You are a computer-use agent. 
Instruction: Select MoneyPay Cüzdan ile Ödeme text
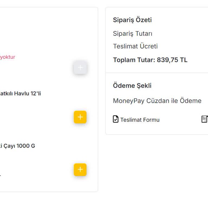click(157, 101)
